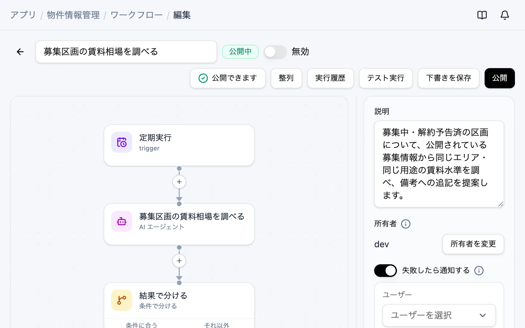The height and width of the screenshot is (328, 525).
Task: Click the 条件に合う branch label
Action: pyautogui.click(x=141, y=325)
